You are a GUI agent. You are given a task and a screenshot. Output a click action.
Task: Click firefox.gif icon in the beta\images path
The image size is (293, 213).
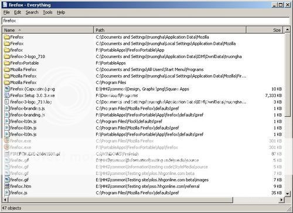7,180
